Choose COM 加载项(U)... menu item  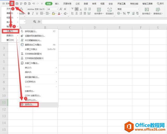(x=39, y=96)
